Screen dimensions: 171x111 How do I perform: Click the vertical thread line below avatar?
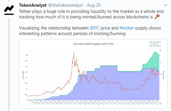point(9,64)
